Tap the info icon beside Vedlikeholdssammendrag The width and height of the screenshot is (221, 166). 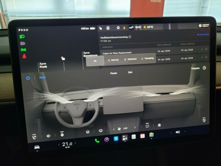(x=130, y=37)
